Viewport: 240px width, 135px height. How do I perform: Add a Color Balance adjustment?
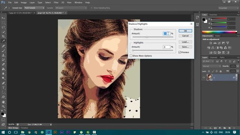(x=213, y=48)
